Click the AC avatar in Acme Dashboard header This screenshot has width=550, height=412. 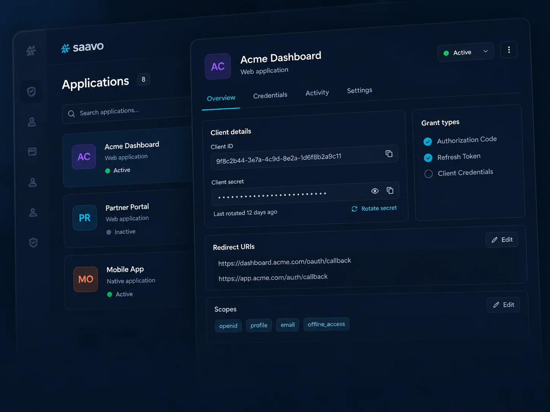tap(218, 66)
